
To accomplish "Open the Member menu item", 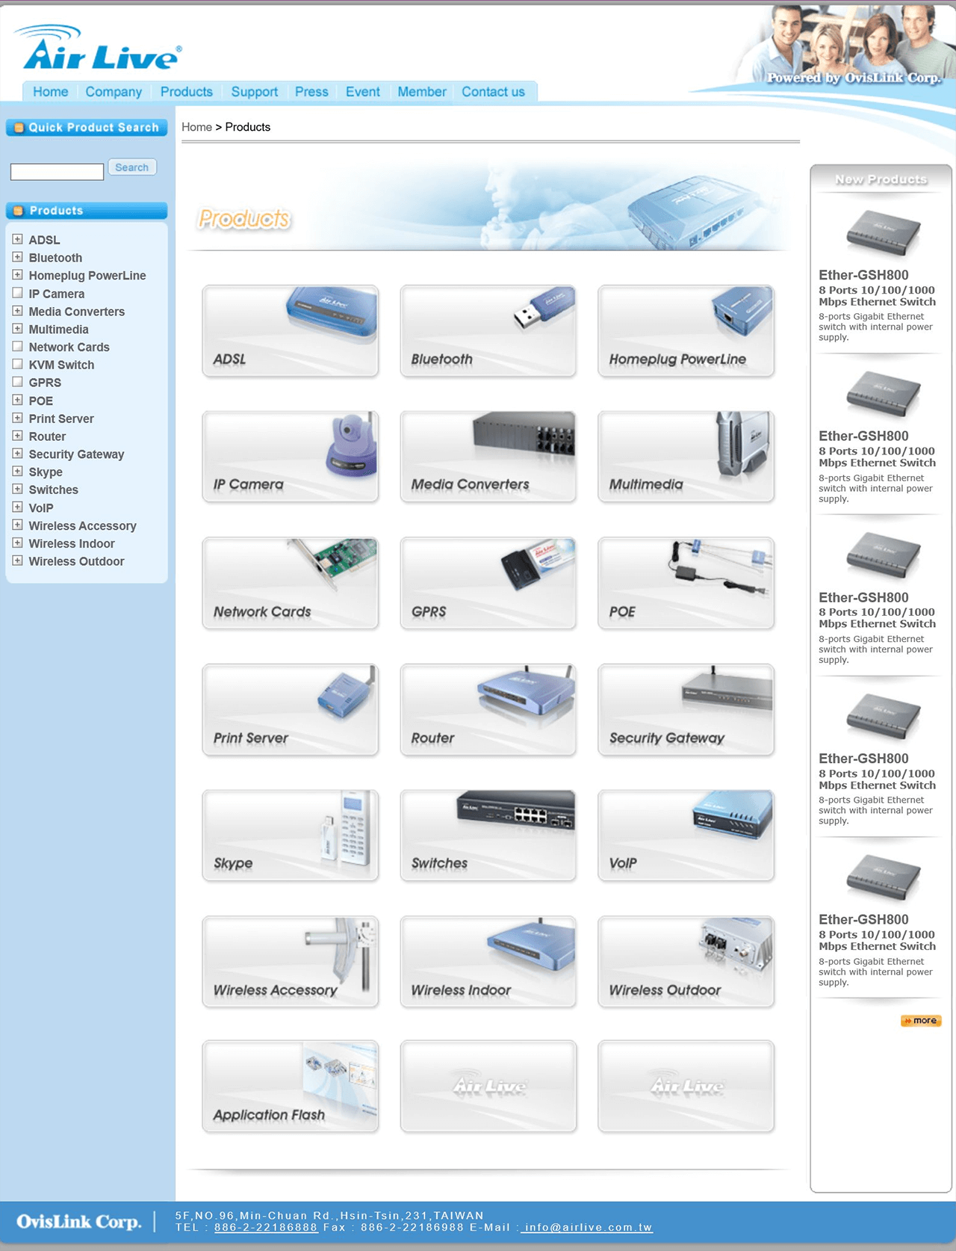I will [422, 92].
